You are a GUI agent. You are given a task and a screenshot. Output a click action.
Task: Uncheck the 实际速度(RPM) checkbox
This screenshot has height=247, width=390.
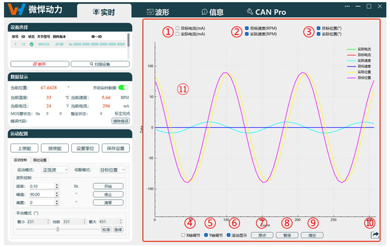(x=246, y=34)
